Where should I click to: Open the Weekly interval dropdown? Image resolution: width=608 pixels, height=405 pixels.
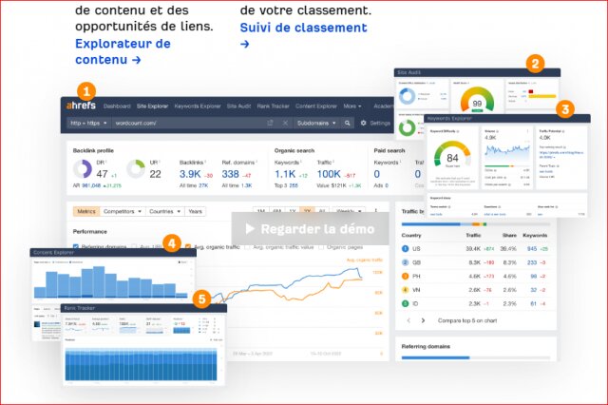point(349,211)
